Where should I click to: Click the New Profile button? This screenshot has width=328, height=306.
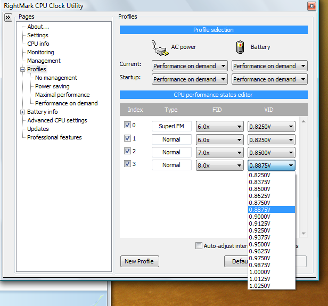pyautogui.click(x=140, y=261)
